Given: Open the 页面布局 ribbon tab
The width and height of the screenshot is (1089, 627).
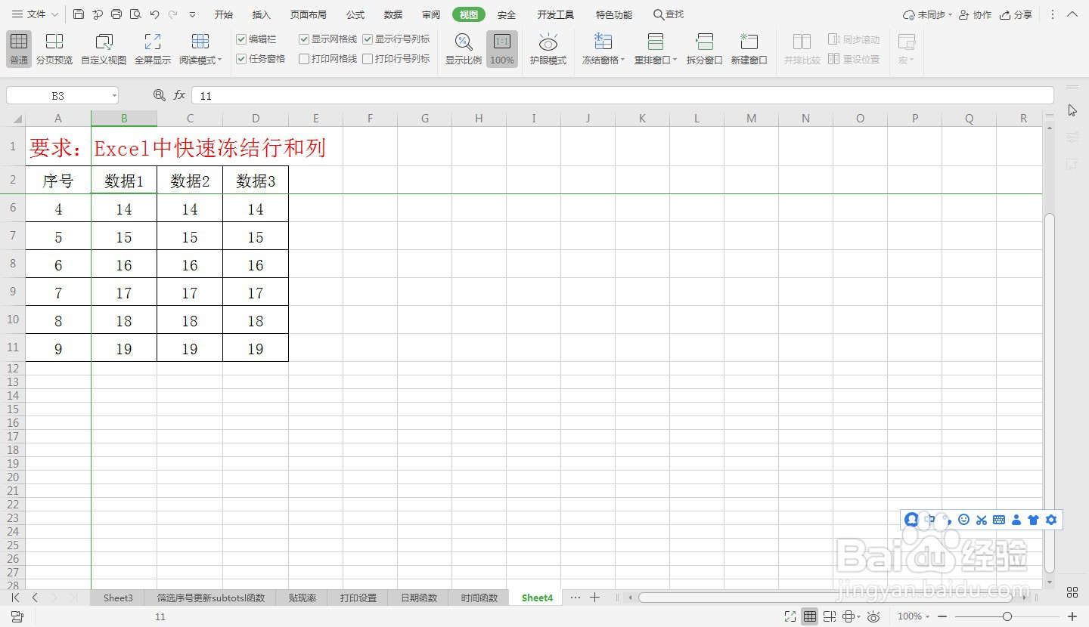Looking at the screenshot, I should (x=309, y=15).
